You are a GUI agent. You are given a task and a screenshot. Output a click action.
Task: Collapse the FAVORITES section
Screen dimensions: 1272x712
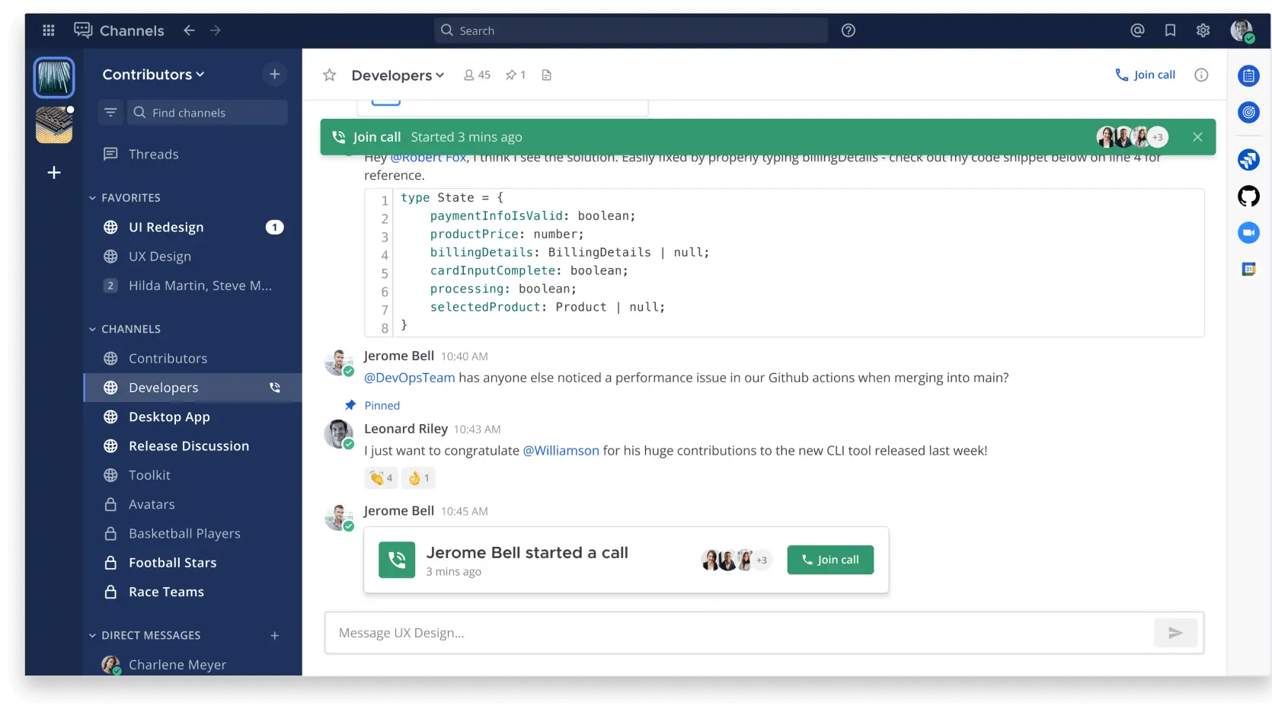tap(93, 197)
